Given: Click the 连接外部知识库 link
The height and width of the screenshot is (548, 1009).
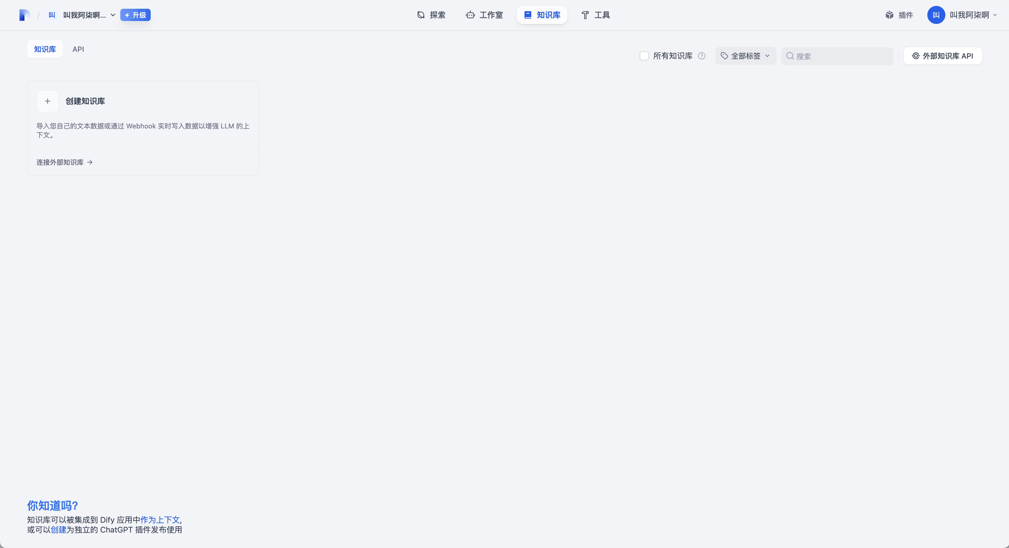Looking at the screenshot, I should pos(65,162).
